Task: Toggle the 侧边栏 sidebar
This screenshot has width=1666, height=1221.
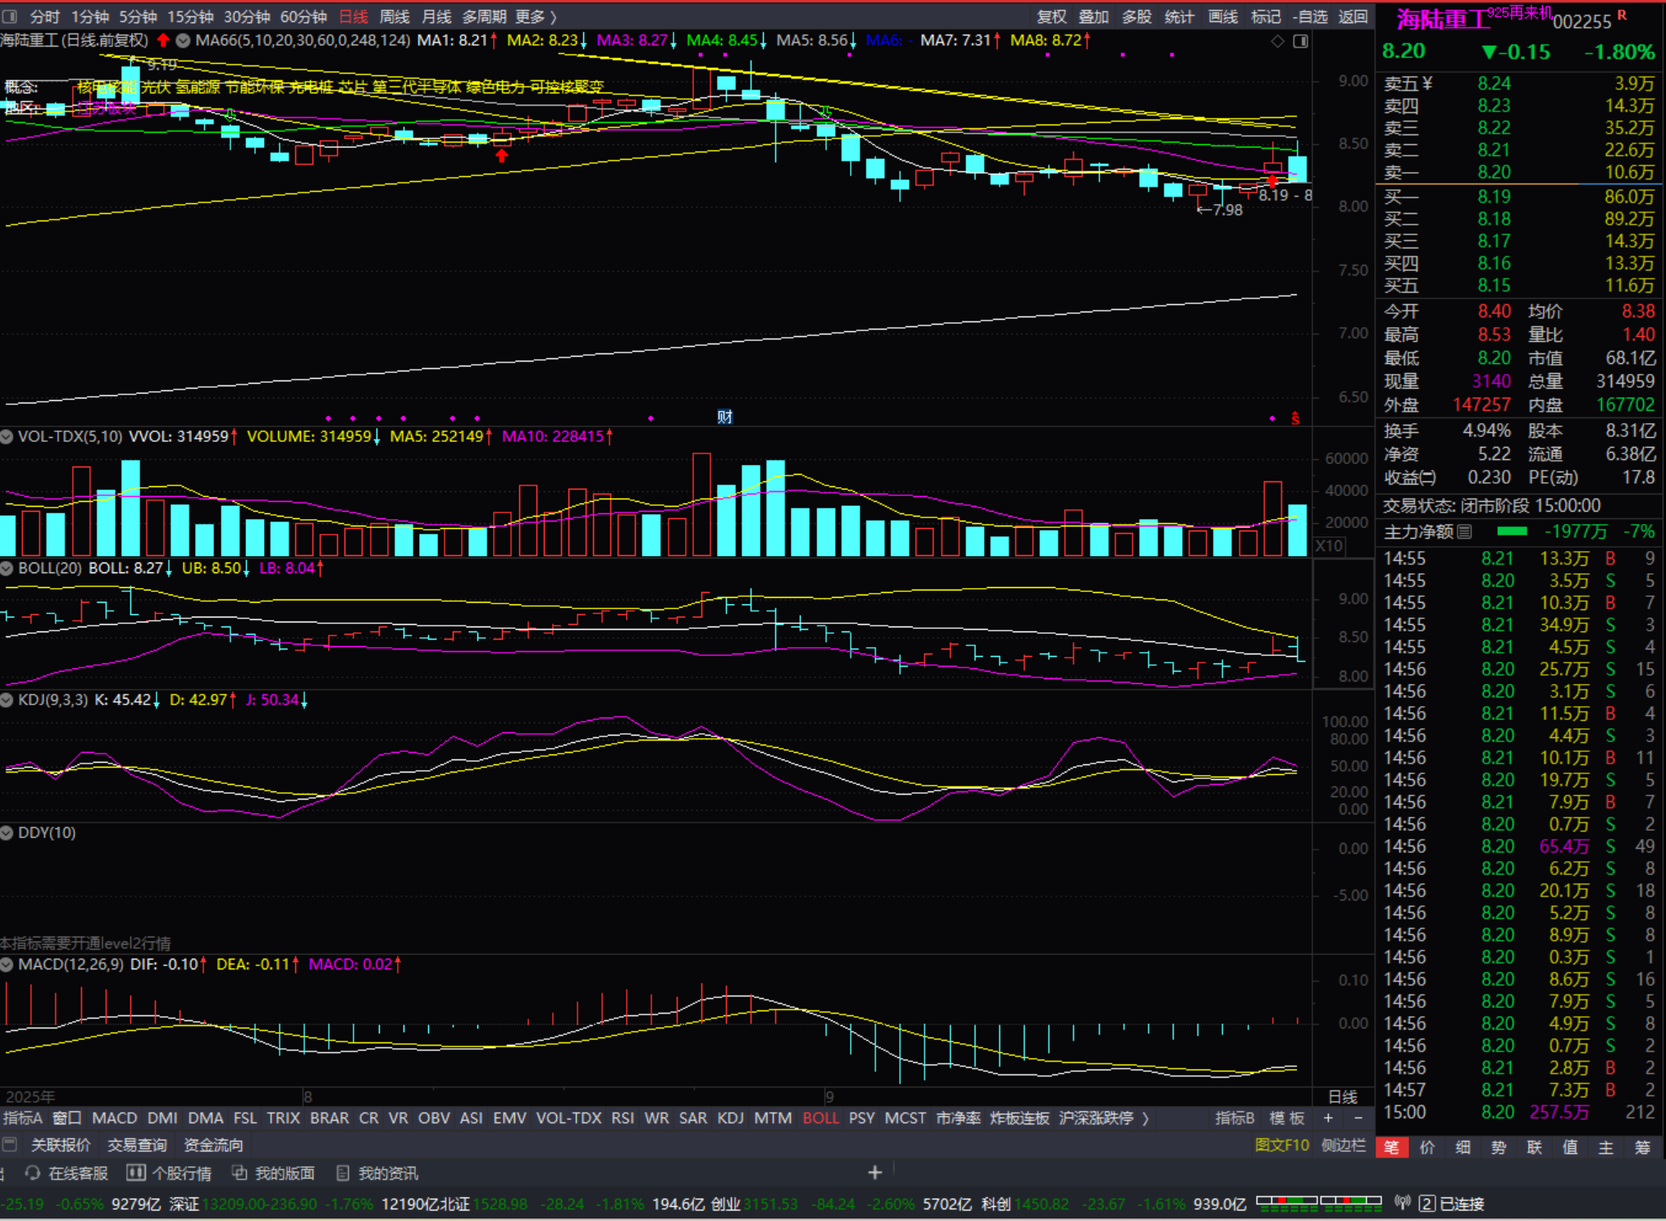Action: [x=1343, y=1146]
